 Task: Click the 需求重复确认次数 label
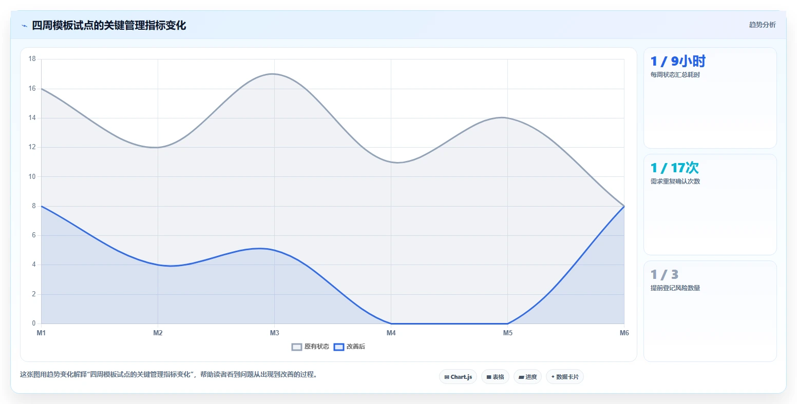click(x=675, y=181)
